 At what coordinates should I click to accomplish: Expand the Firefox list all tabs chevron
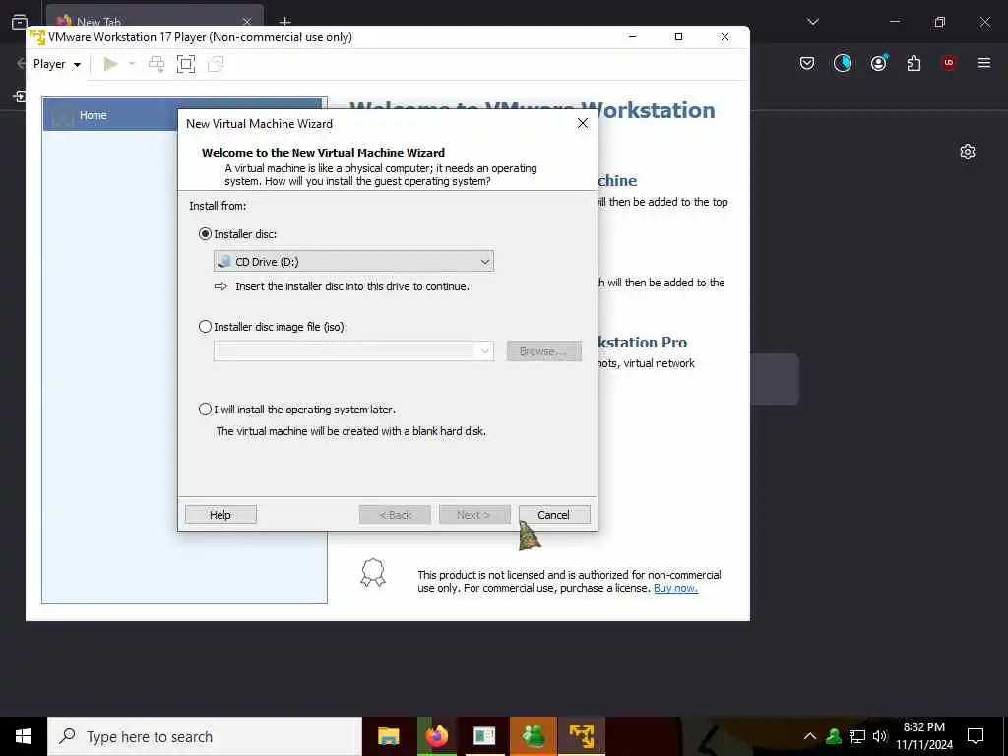click(x=812, y=22)
